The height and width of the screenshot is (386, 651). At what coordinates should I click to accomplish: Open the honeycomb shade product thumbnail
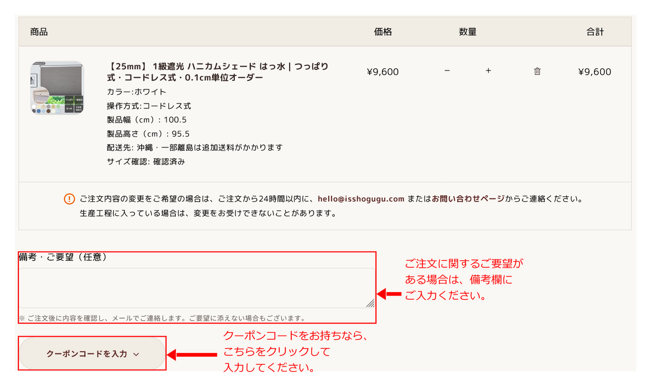click(x=58, y=88)
